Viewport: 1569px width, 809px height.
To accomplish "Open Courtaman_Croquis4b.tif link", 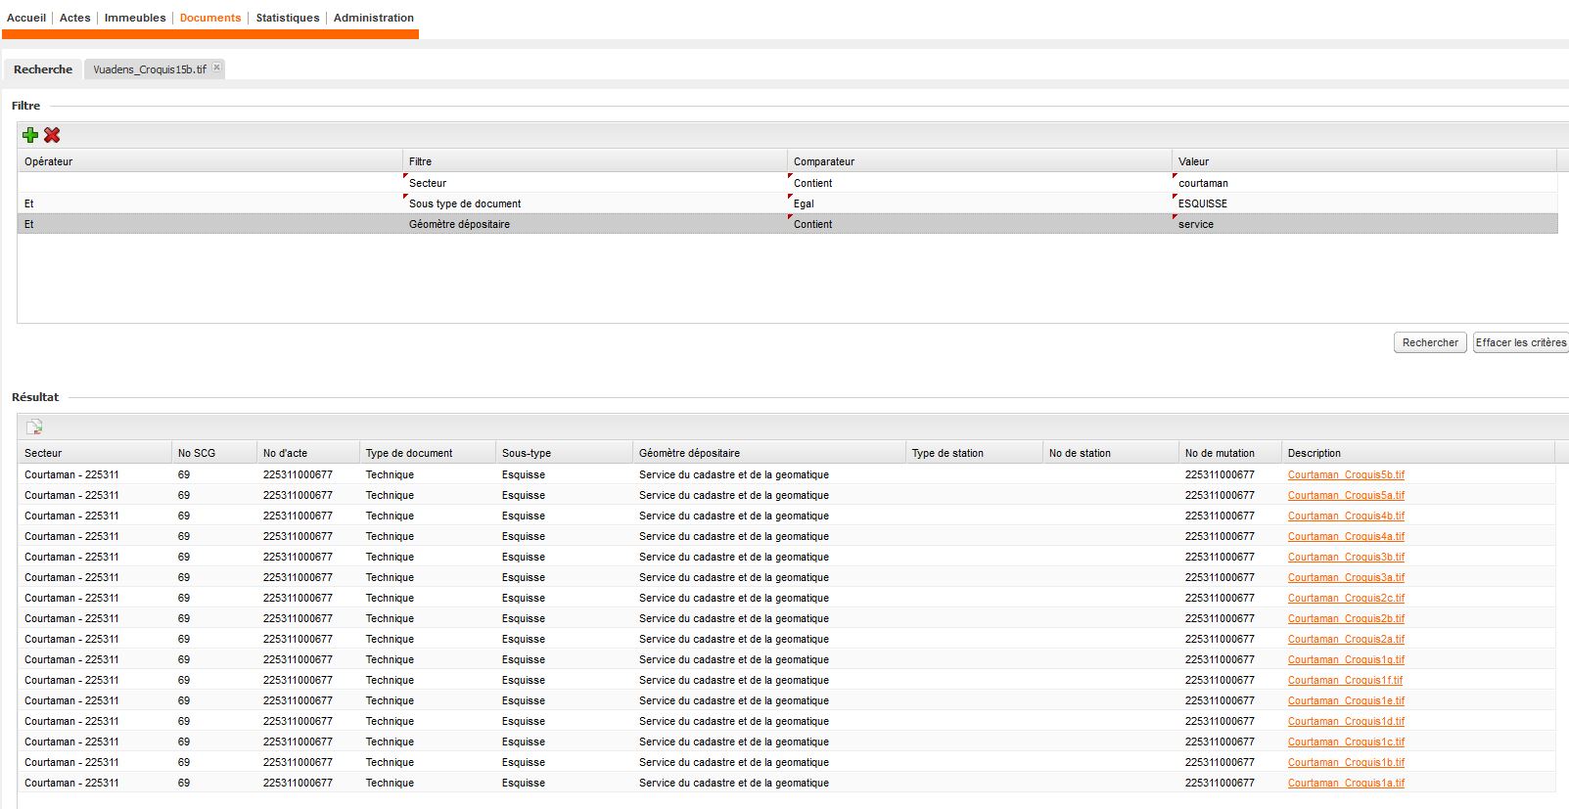I will [1346, 516].
